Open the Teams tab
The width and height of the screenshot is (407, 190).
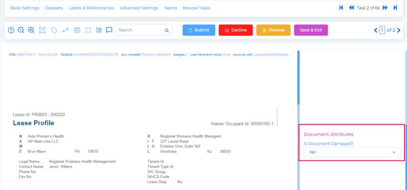click(170, 8)
